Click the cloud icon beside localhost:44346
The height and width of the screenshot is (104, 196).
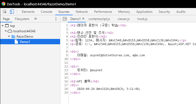tap(10, 31)
